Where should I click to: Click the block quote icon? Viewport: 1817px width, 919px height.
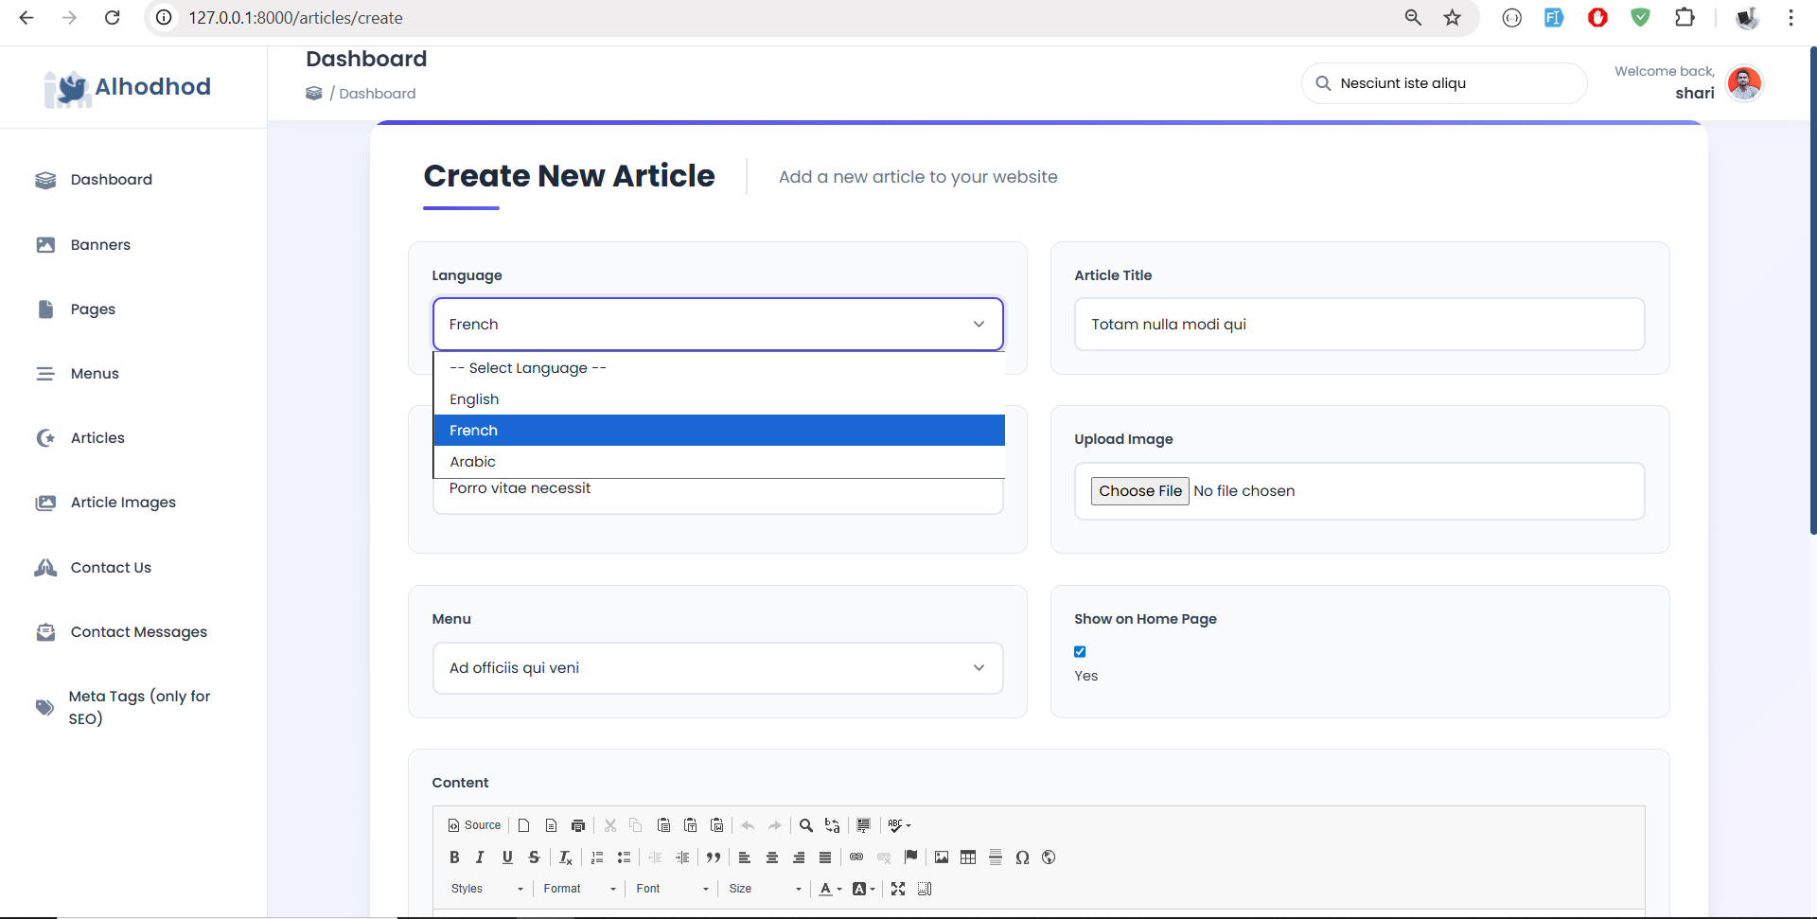(714, 857)
